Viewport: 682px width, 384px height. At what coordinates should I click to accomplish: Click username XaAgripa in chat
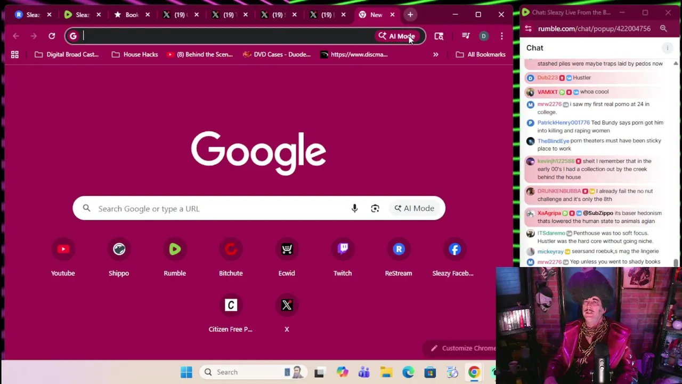click(549, 213)
